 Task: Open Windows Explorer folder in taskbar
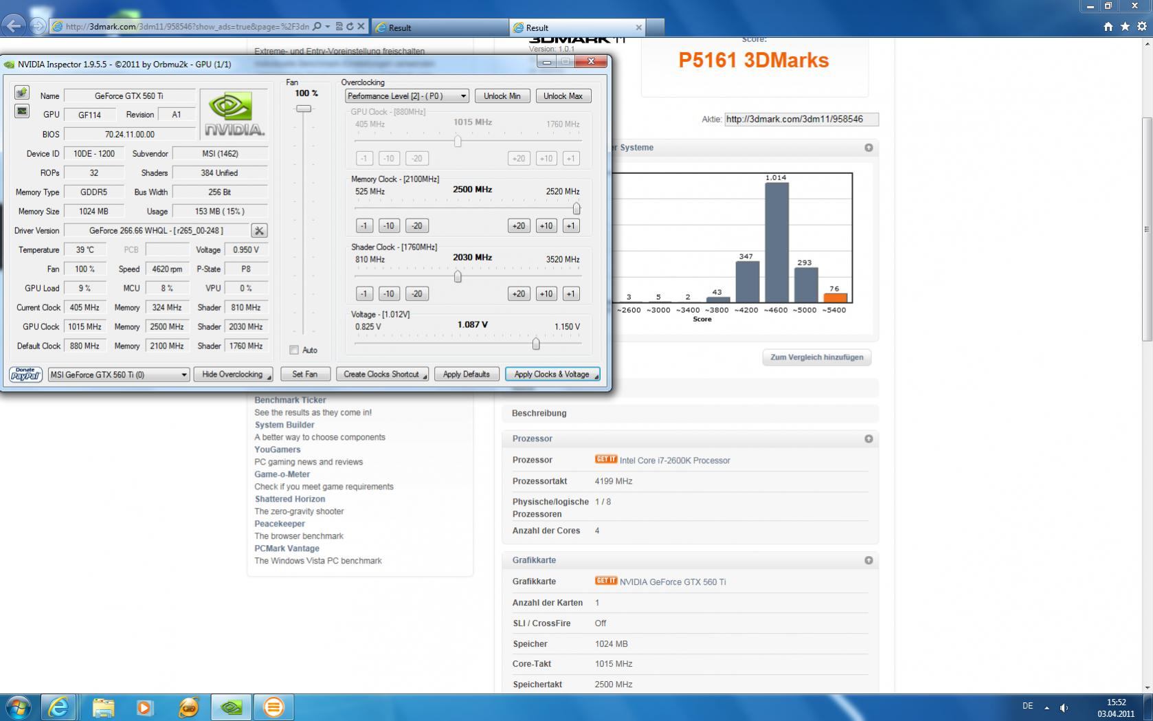tap(103, 707)
